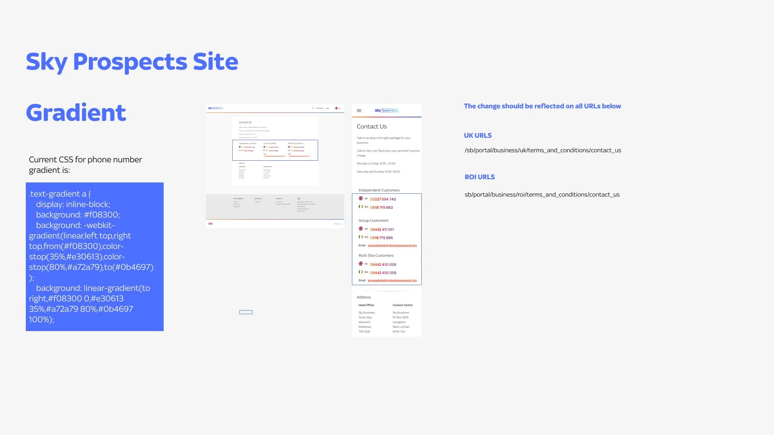Click Ireland flag icon under Independent Customers in mobile mockup
774x435 pixels.
(361, 207)
